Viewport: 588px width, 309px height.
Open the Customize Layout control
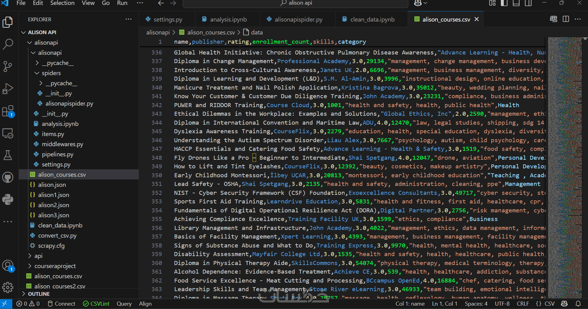[492, 3]
